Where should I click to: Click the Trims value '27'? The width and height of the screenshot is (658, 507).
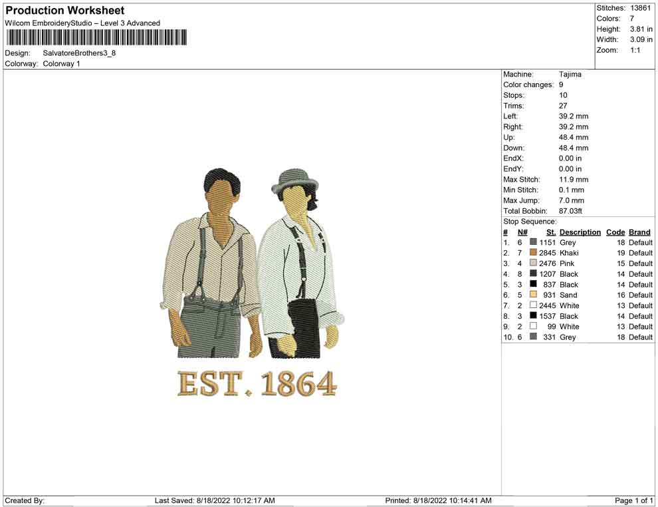tap(563, 106)
